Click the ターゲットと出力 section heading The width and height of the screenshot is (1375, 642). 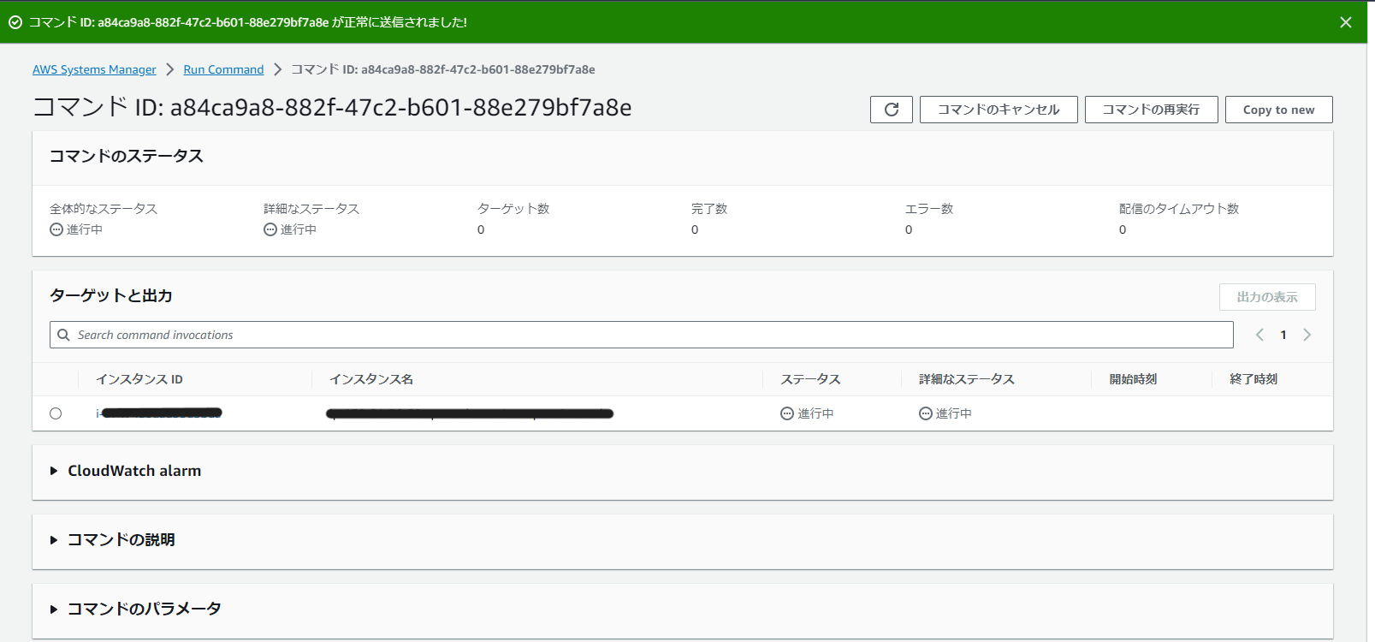(x=111, y=295)
